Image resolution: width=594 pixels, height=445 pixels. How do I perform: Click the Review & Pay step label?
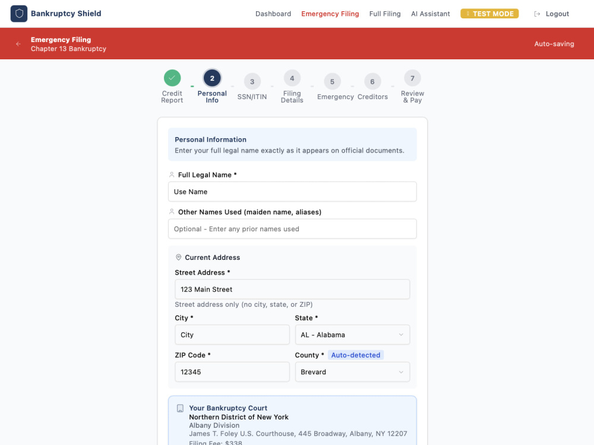pos(413,97)
